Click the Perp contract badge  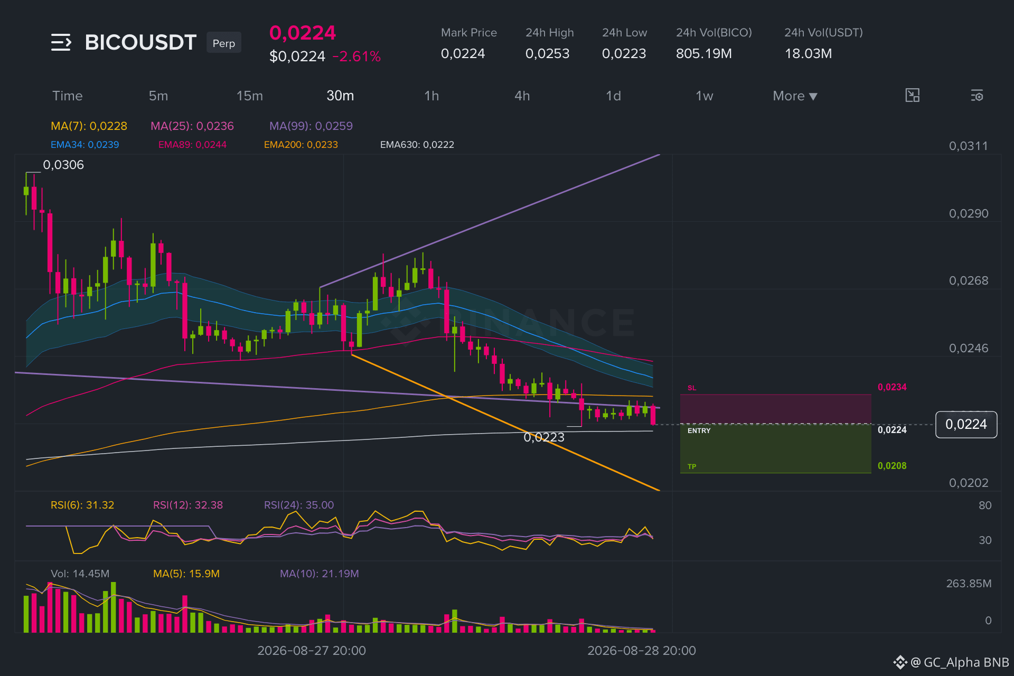click(x=224, y=43)
